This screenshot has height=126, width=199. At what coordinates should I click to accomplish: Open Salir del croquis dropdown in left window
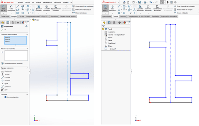click(3, 13)
